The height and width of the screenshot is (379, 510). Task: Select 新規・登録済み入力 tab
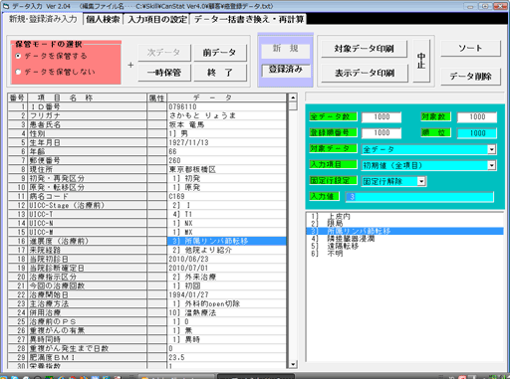click(43, 19)
